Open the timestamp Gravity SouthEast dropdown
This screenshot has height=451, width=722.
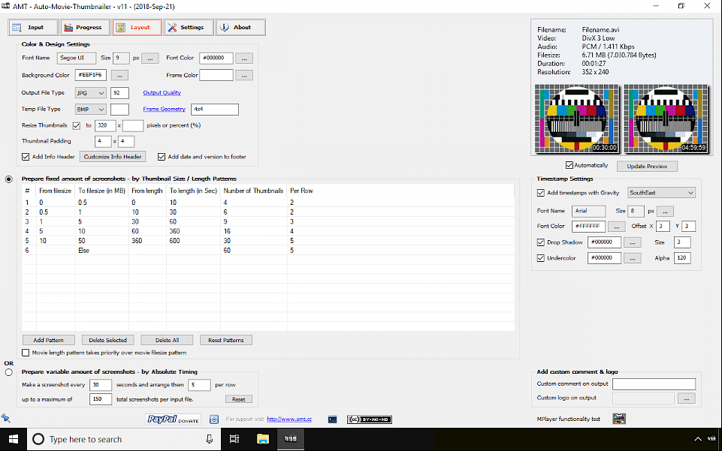point(662,193)
